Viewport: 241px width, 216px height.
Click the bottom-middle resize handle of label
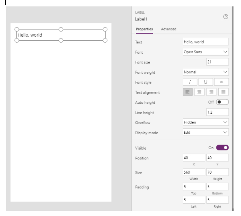61,40
